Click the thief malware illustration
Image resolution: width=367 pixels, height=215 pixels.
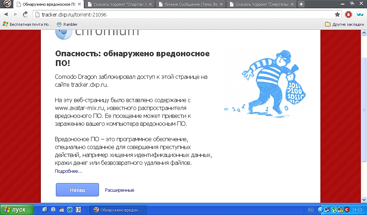pyautogui.click(x=265, y=84)
